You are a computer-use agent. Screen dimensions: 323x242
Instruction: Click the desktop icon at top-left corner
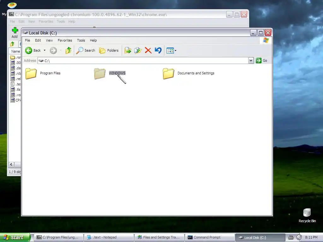12,5
